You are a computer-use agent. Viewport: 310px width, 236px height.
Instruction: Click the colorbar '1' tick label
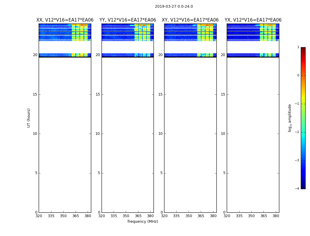(298, 47)
